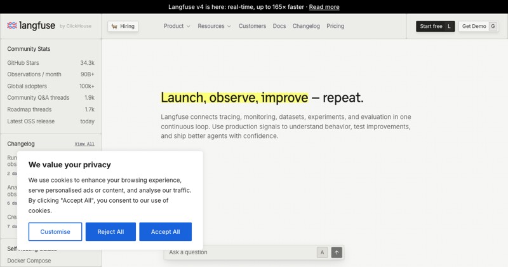This screenshot has height=267, width=508.
Task: Select the Global adopters stat row
Action: pos(51,86)
